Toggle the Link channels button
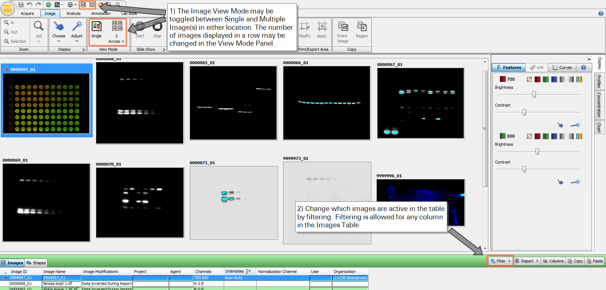Screen dimensions: 606x290 (537, 67)
